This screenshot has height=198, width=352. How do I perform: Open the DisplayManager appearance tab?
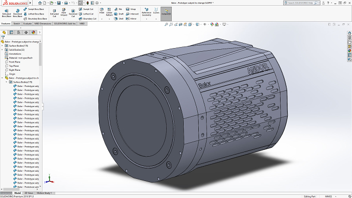coord(33,33)
